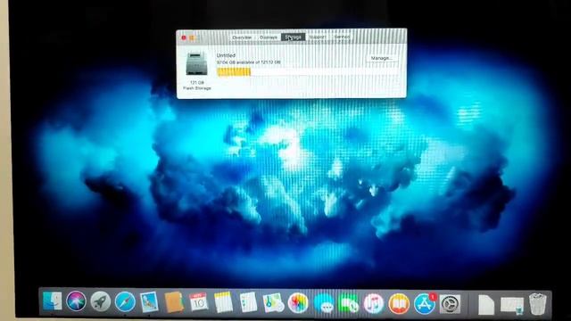Open the Mail stamp icon in Dock
571x321 pixels.
tap(149, 302)
